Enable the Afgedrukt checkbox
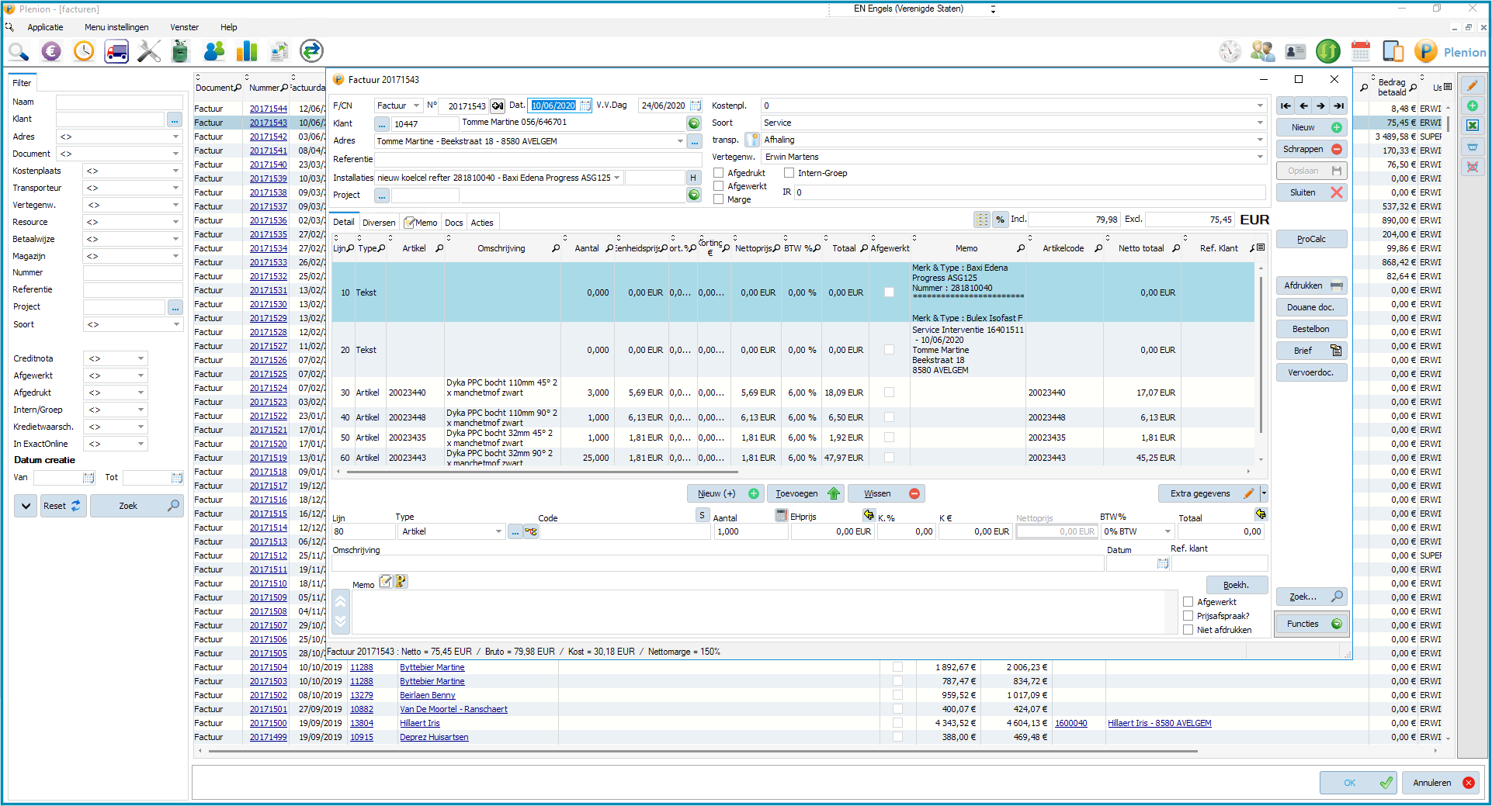The height and width of the screenshot is (806, 1492). point(718,173)
